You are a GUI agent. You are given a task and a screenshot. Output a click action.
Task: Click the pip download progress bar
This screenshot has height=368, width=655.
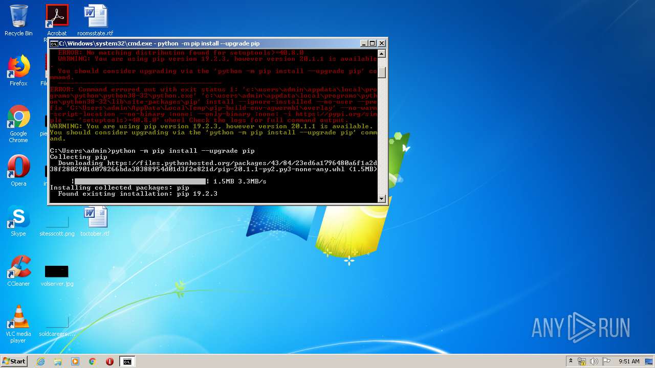[140, 181]
